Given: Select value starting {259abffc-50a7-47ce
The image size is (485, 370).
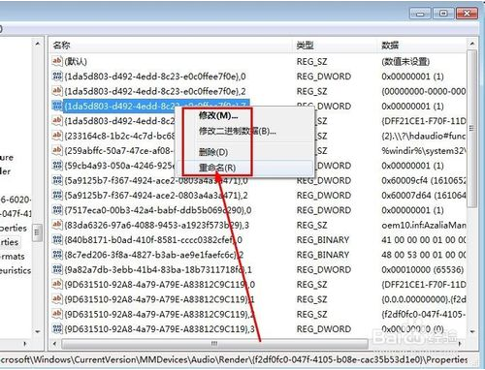Looking at the screenshot, I should pos(119,151).
